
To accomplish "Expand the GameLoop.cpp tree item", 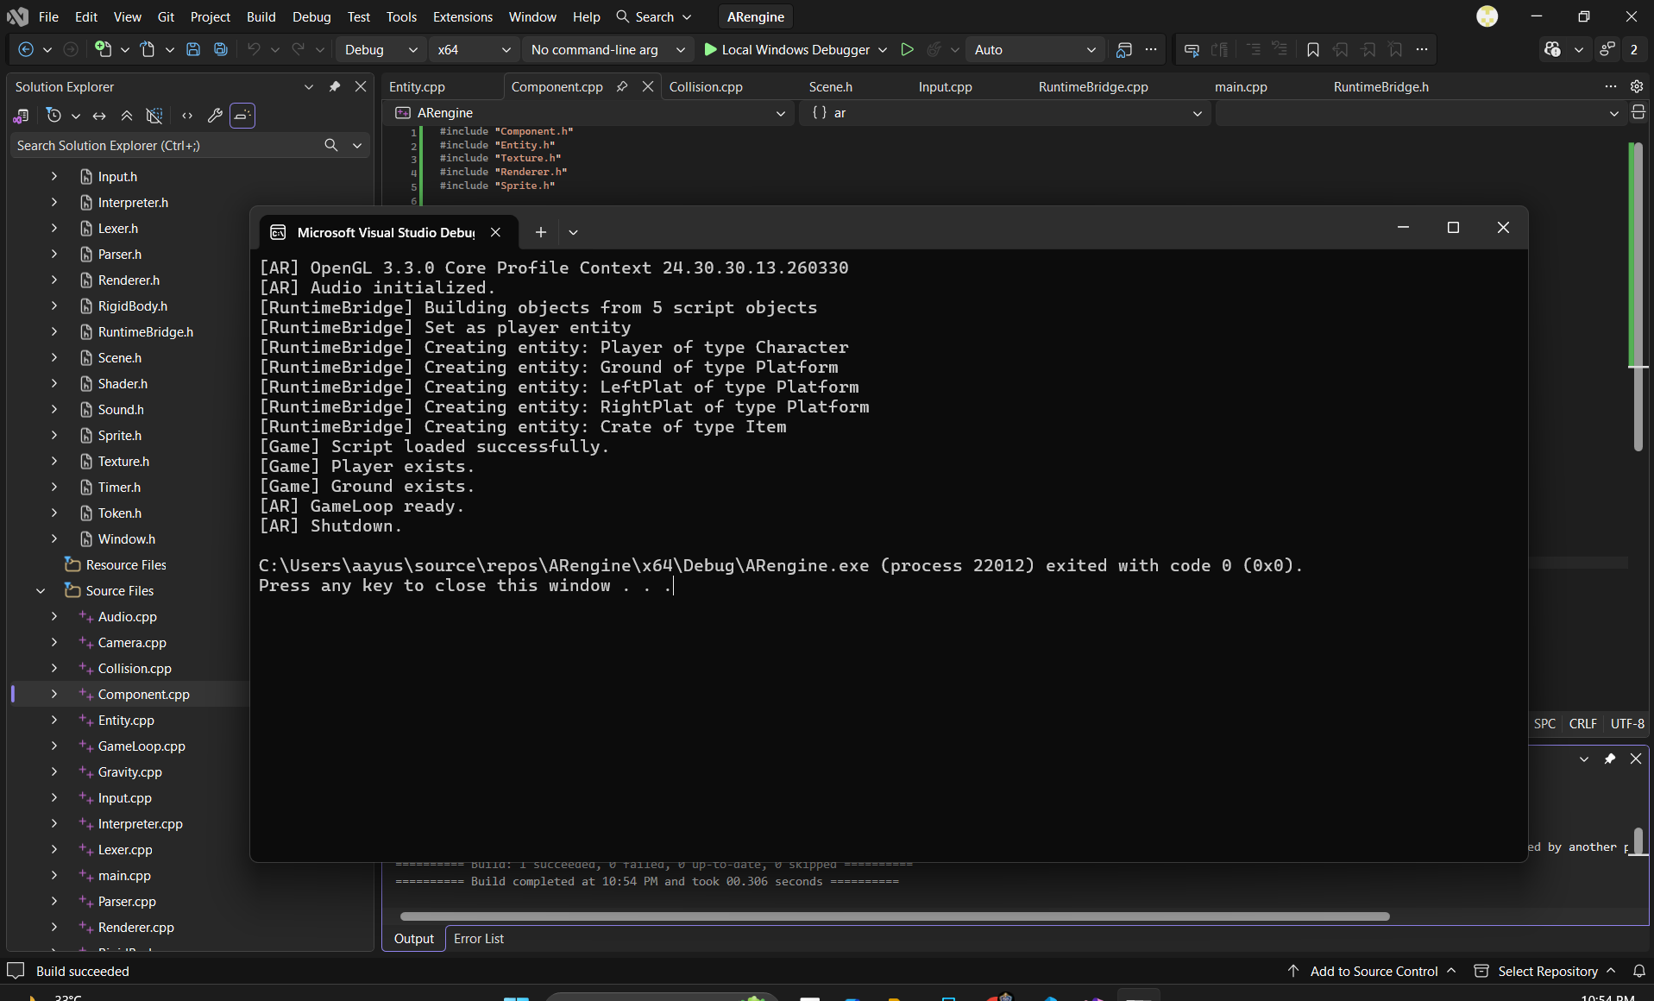I will [54, 746].
